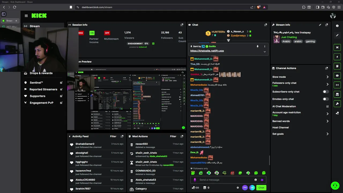
Task: Toggle the document-shaped widget icon
Action: (x=337, y=66)
